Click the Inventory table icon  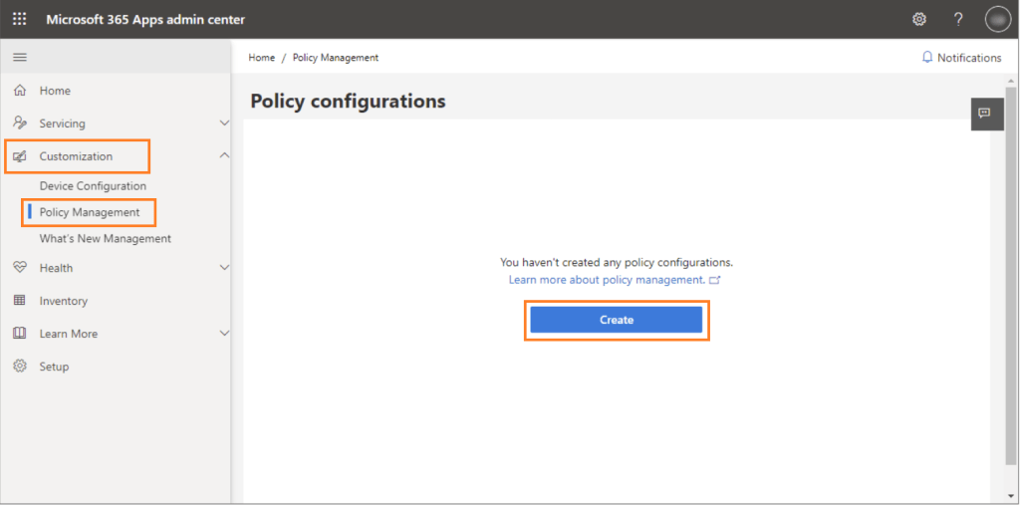[20, 301]
